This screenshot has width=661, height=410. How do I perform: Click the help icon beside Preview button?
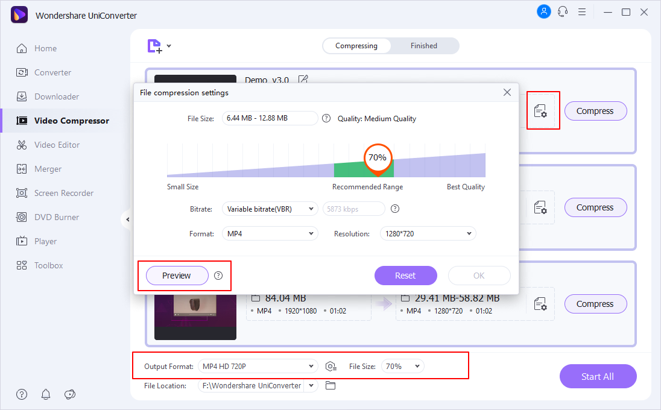pos(218,276)
